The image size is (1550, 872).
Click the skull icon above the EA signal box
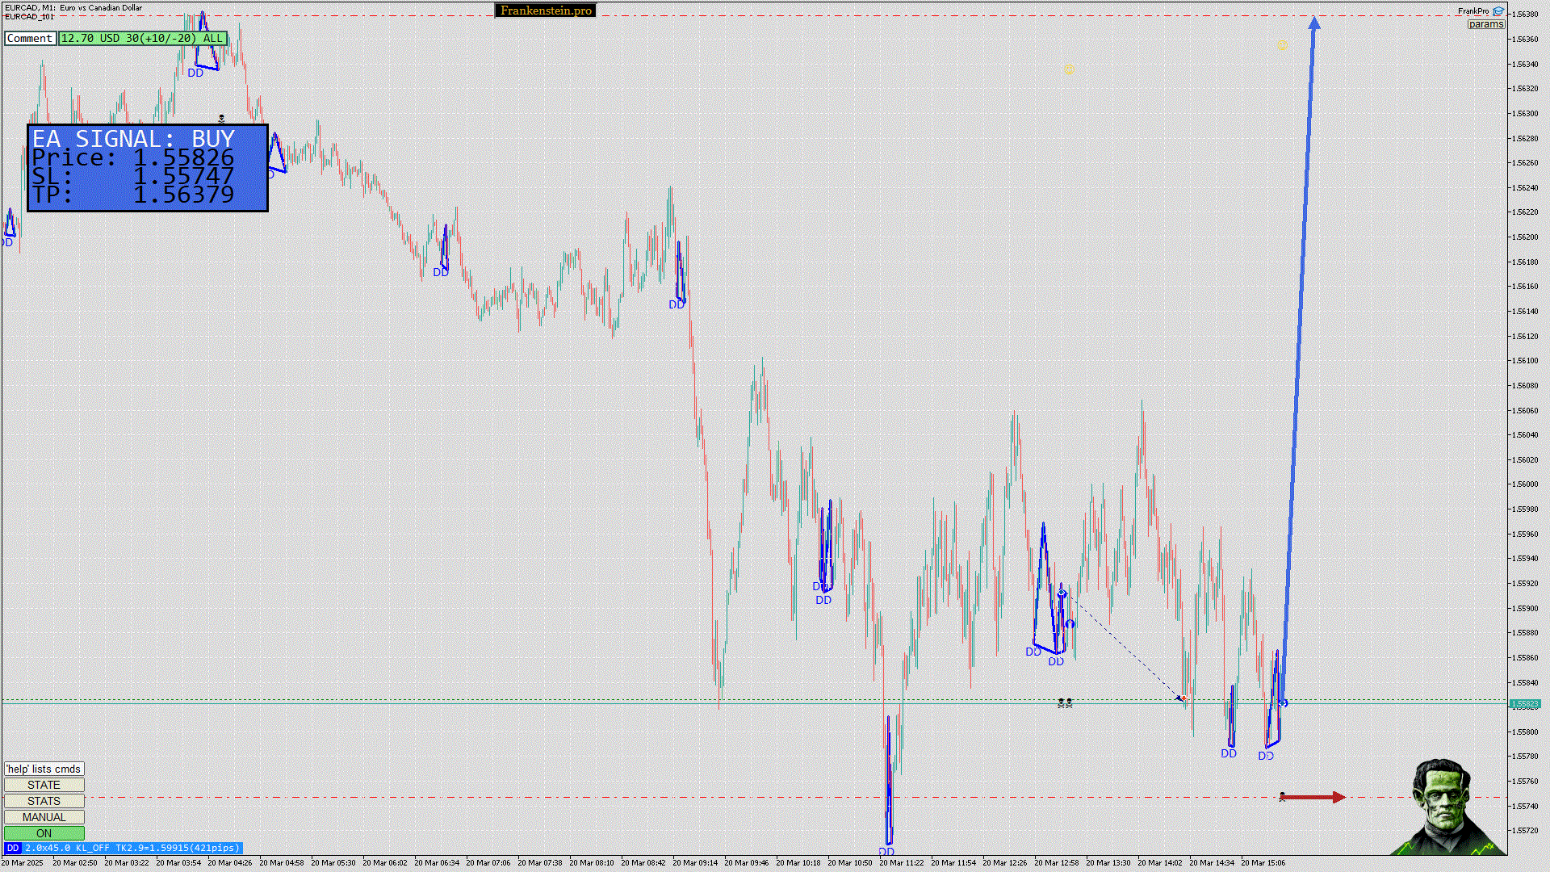click(x=222, y=119)
